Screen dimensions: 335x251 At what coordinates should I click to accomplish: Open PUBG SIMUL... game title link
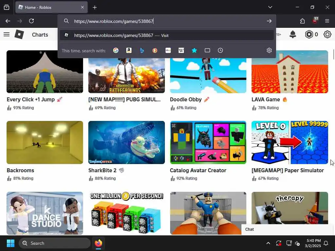tap(124, 99)
